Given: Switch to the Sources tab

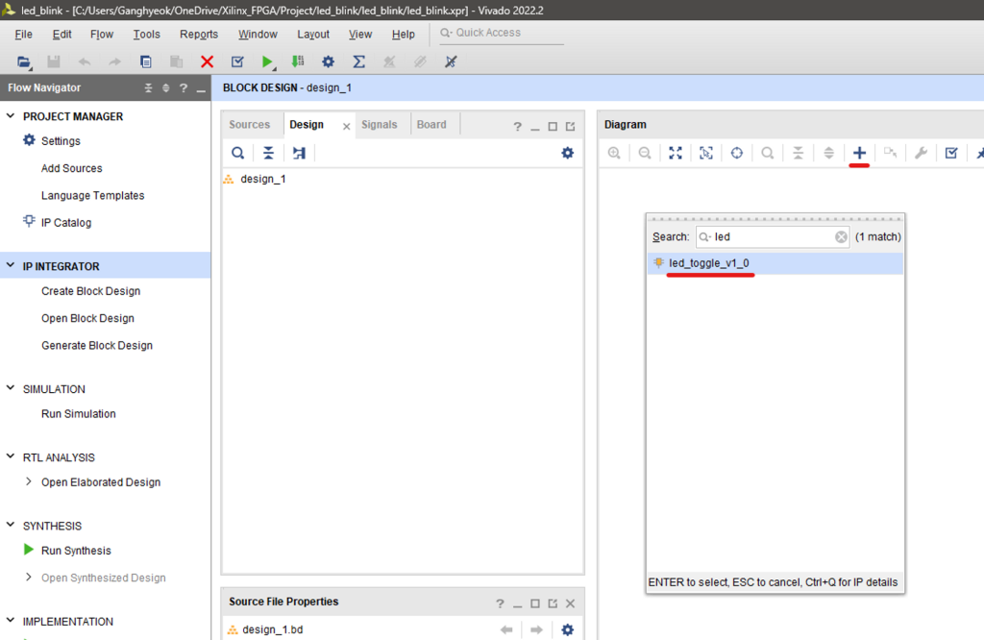Looking at the screenshot, I should (x=249, y=124).
